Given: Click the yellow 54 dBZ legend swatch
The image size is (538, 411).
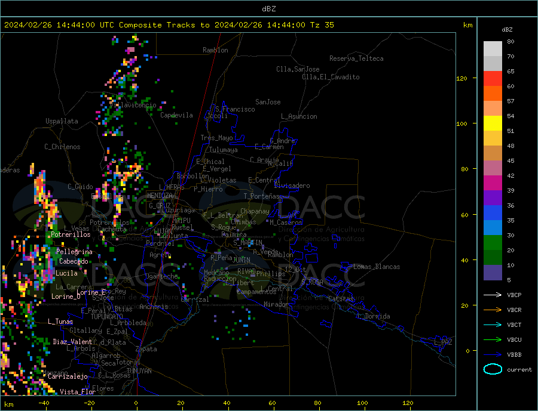Looking at the screenshot, I should click(x=493, y=123).
